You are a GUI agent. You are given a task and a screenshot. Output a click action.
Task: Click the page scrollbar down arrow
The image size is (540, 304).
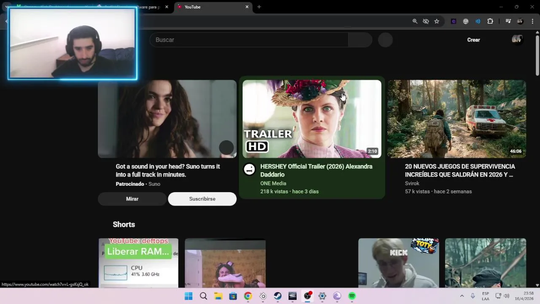point(537,285)
